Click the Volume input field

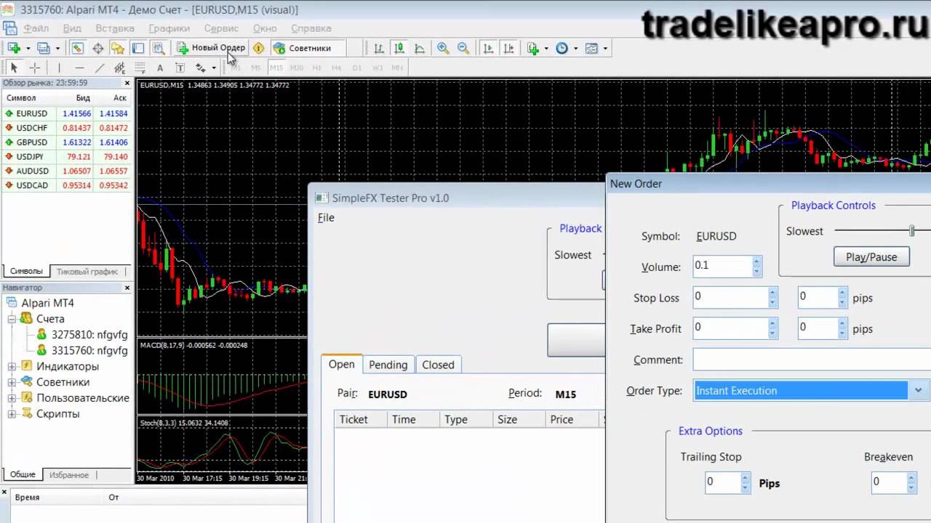tap(722, 266)
